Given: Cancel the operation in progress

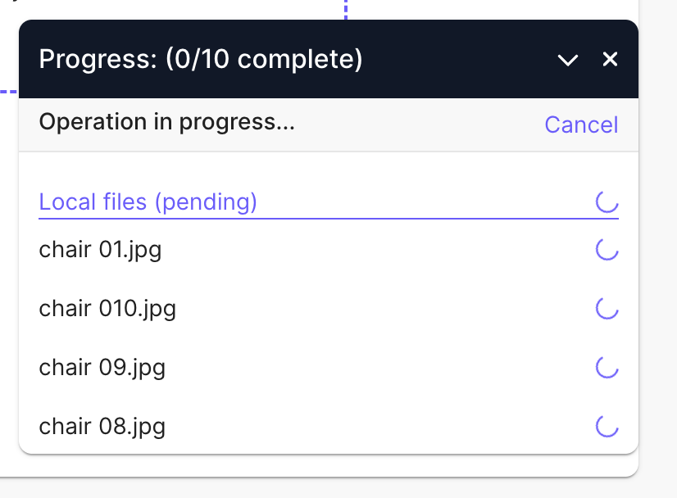Looking at the screenshot, I should 581,124.
